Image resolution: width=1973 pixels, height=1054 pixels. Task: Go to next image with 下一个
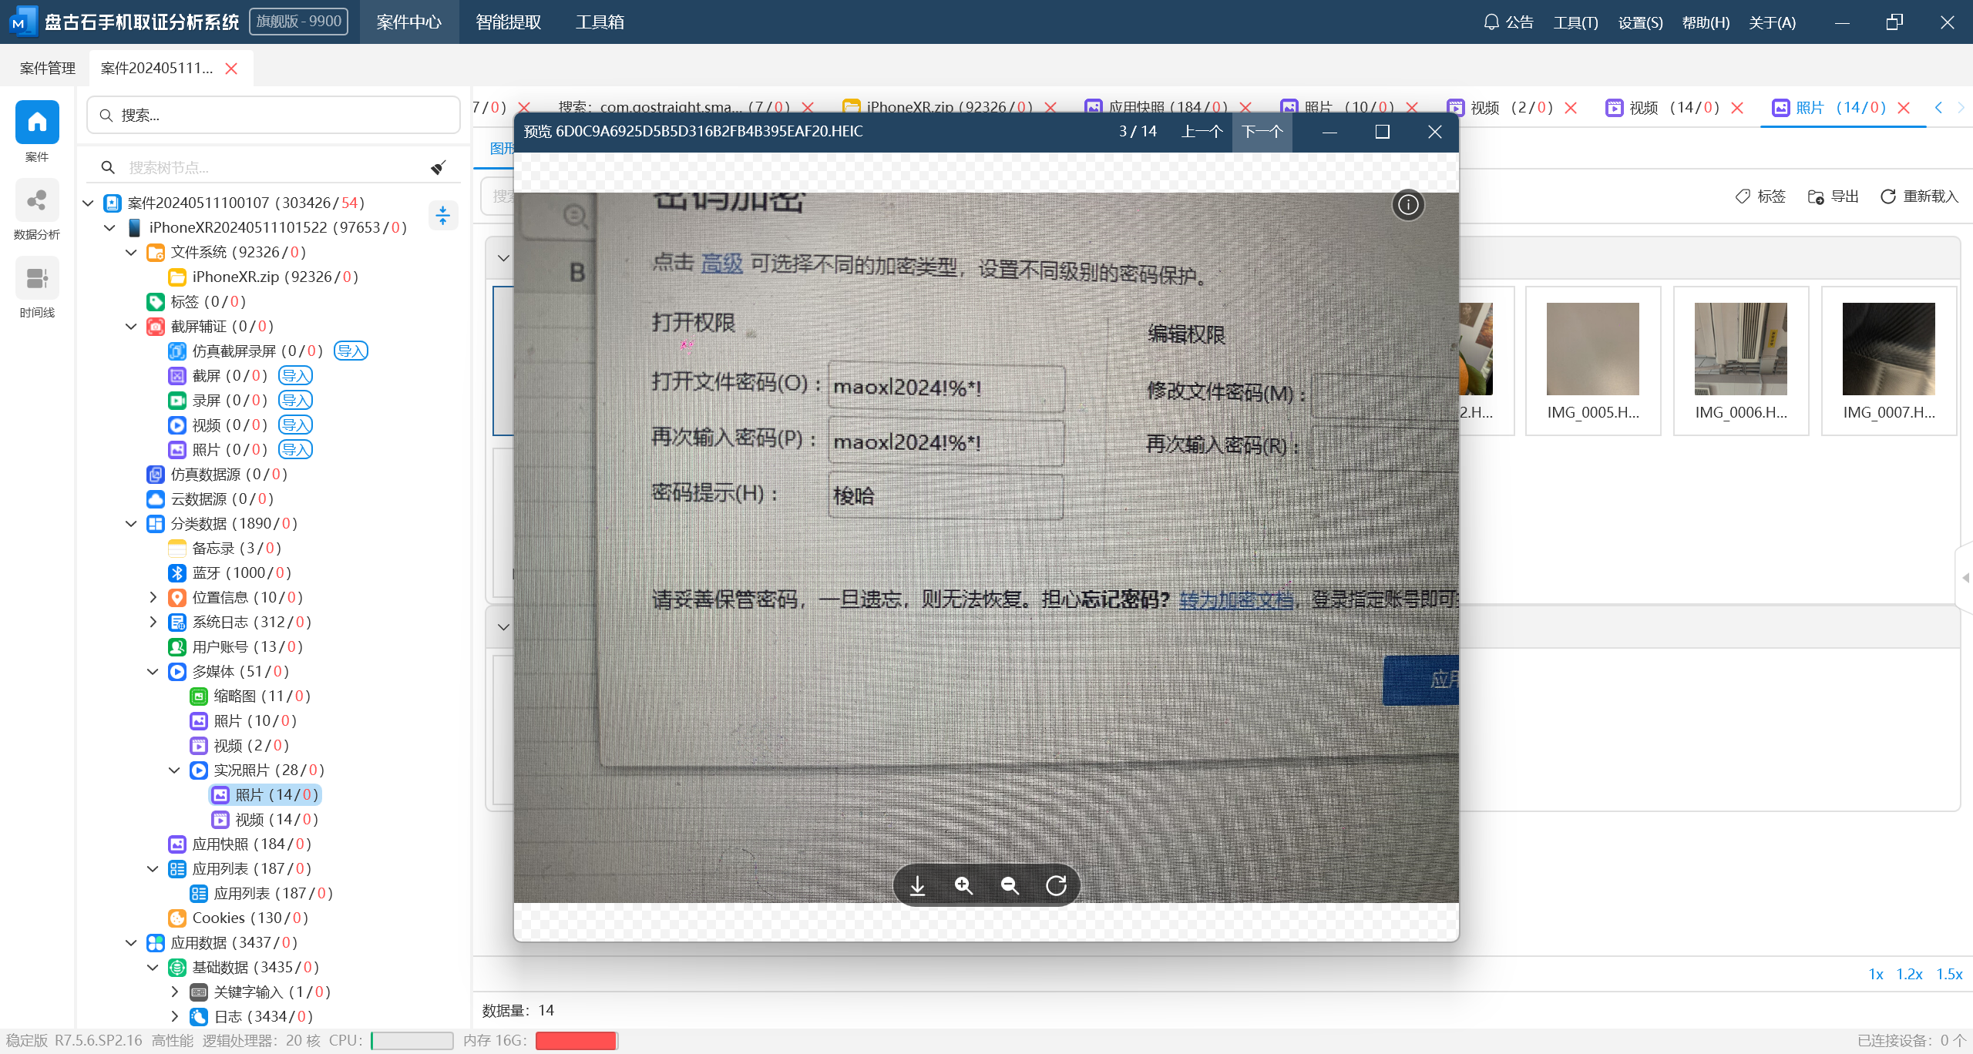(1262, 132)
